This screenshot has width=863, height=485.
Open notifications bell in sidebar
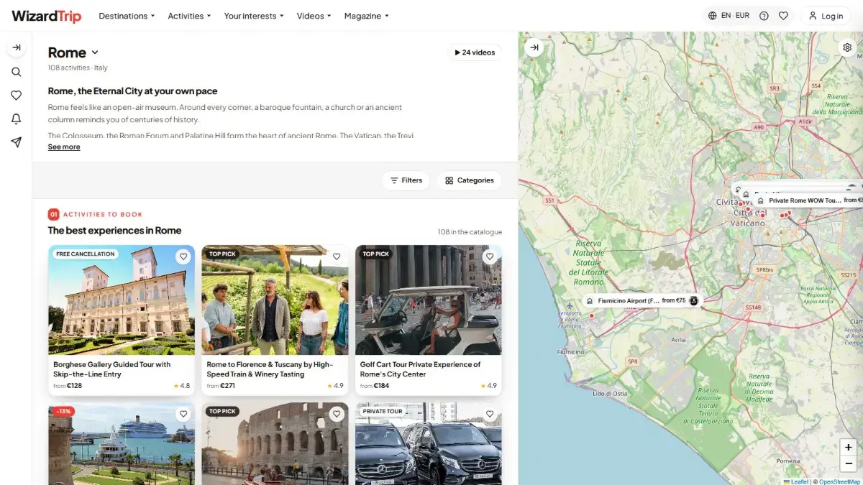[x=16, y=119]
